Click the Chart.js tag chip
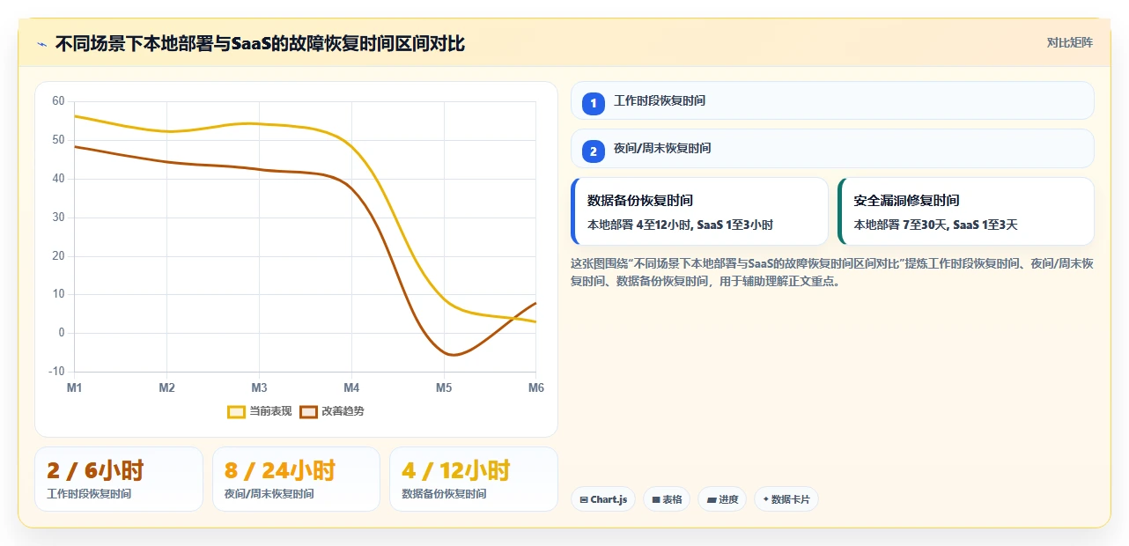The width and height of the screenshot is (1129, 546). [x=603, y=499]
